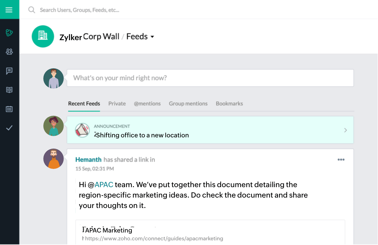Click the Zylker Corp Wall building logo

coord(43,36)
